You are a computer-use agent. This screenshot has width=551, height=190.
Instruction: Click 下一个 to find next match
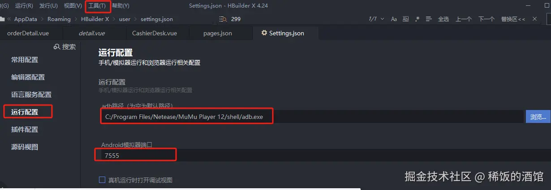click(x=486, y=19)
